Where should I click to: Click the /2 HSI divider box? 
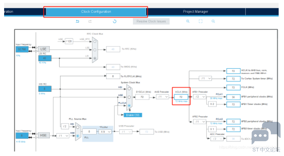(x=65, y=126)
